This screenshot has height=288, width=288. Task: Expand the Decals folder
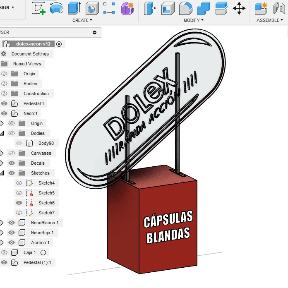(x=2, y=163)
